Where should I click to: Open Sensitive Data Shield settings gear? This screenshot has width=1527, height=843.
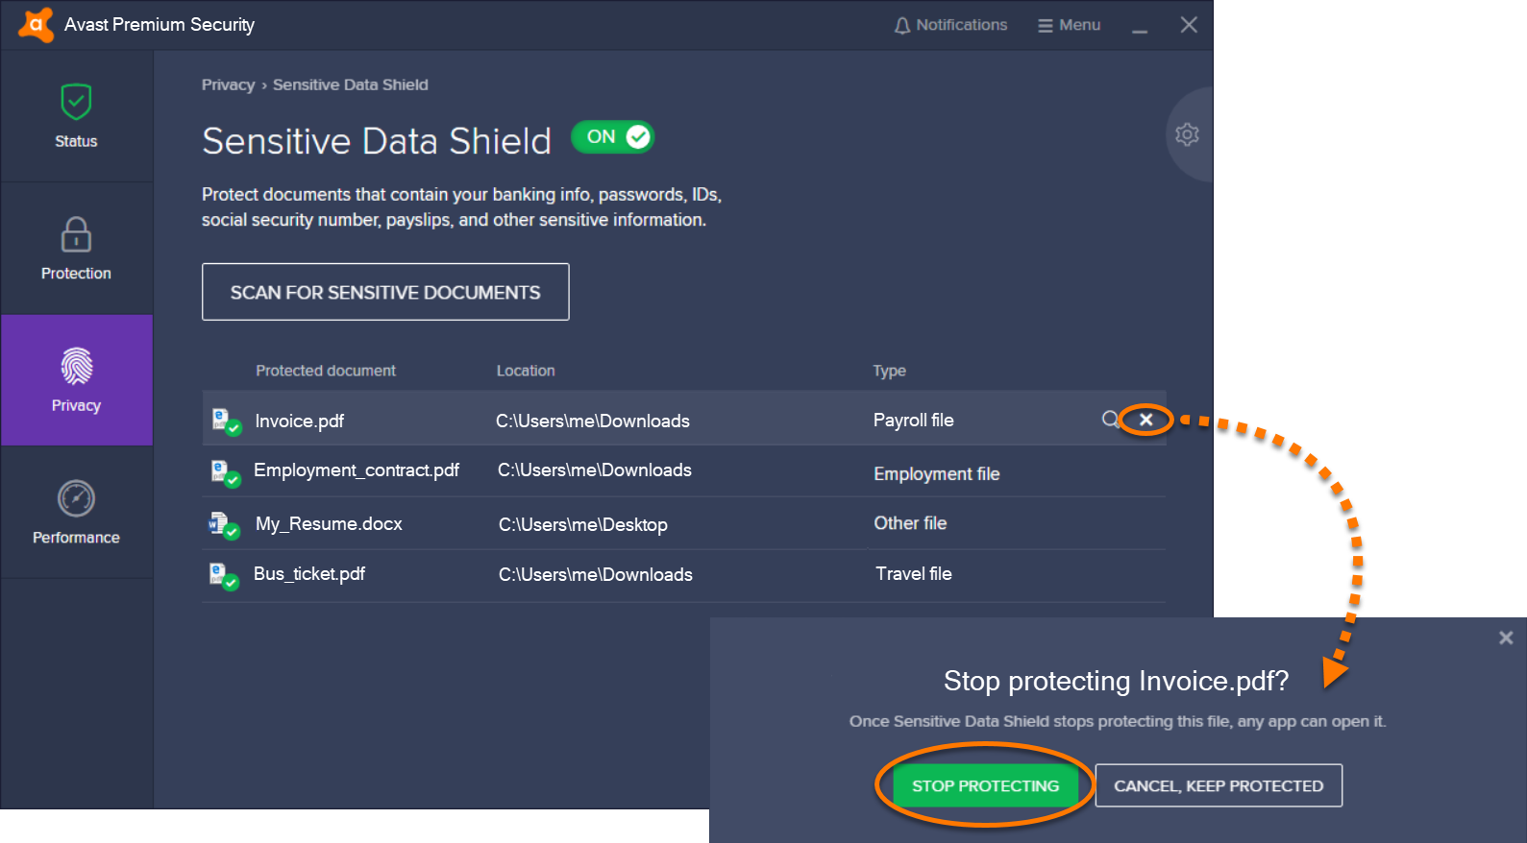click(1187, 134)
